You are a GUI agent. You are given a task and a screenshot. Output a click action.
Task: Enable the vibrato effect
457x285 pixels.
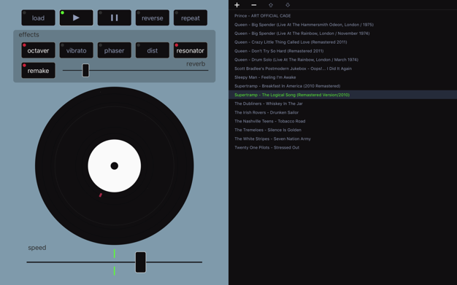pyautogui.click(x=77, y=50)
